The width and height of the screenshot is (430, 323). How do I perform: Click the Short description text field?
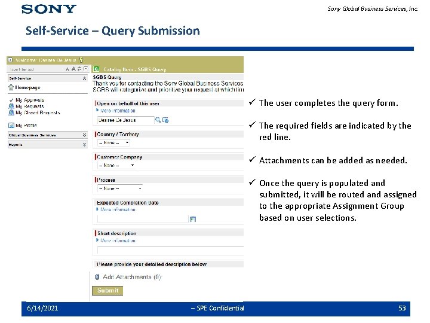click(x=171, y=250)
